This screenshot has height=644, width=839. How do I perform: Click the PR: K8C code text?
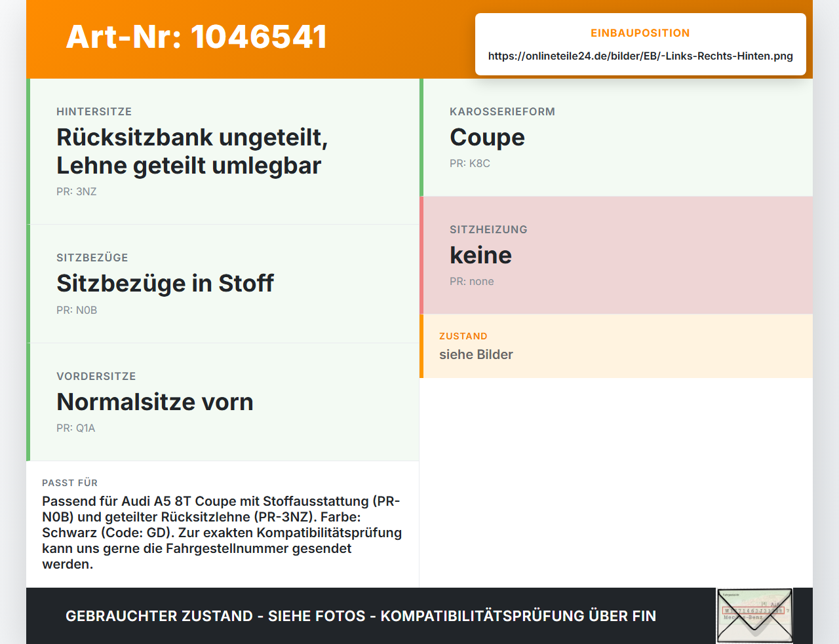470,164
